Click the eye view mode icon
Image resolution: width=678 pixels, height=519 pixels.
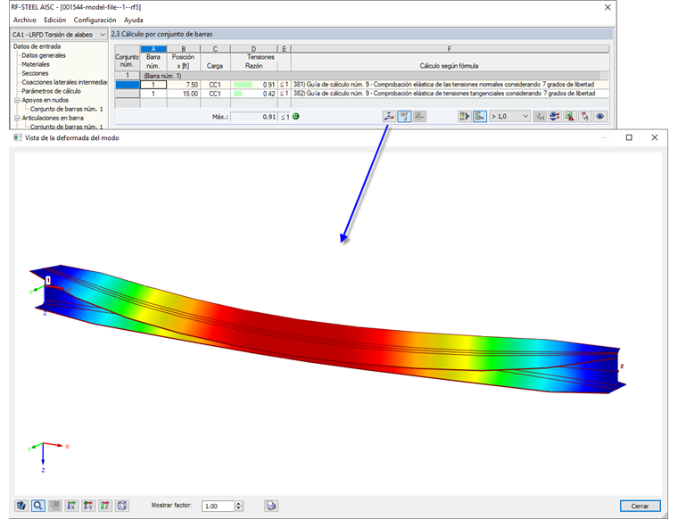coord(599,116)
